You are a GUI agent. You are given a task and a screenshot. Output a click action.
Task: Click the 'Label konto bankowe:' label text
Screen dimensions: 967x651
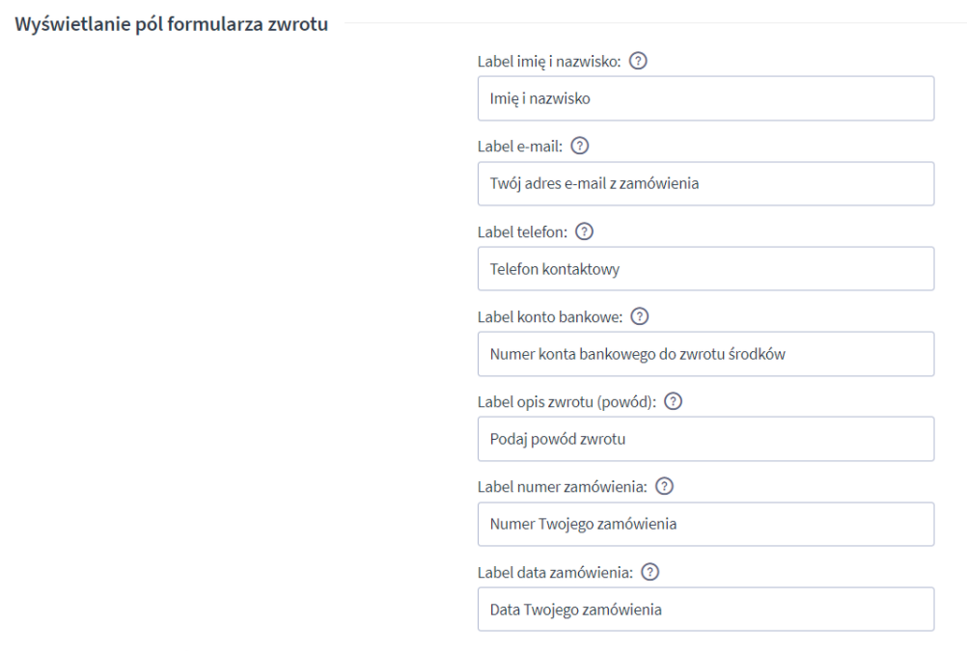[x=550, y=317]
